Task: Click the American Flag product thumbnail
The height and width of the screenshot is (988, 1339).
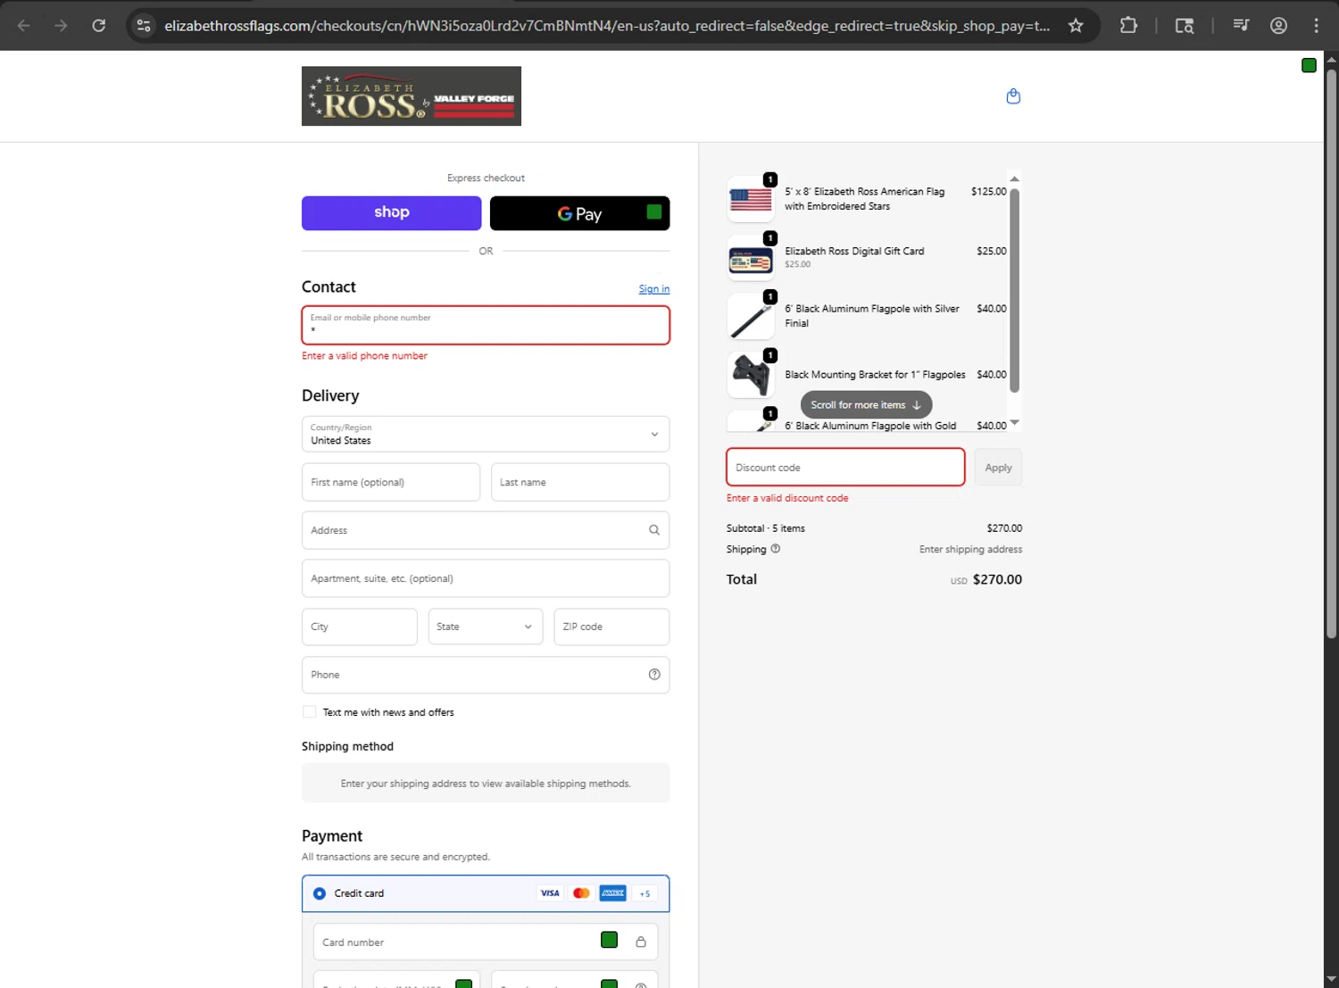Action: point(751,199)
